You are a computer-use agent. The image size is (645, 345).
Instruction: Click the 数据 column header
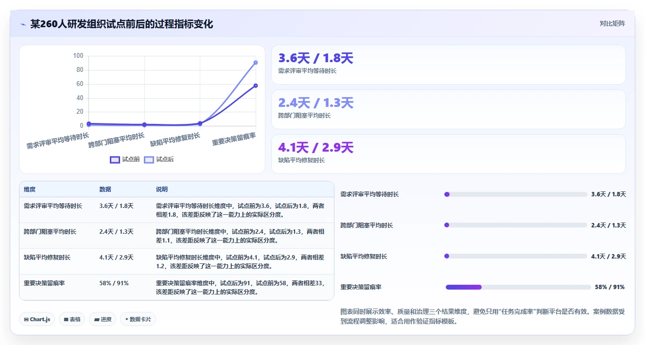point(105,190)
